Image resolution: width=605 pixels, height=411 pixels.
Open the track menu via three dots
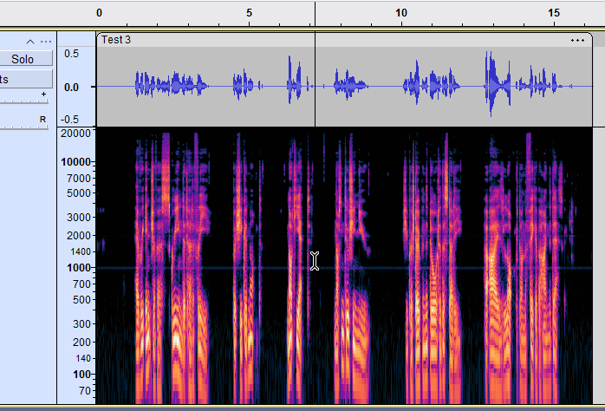coord(46,42)
